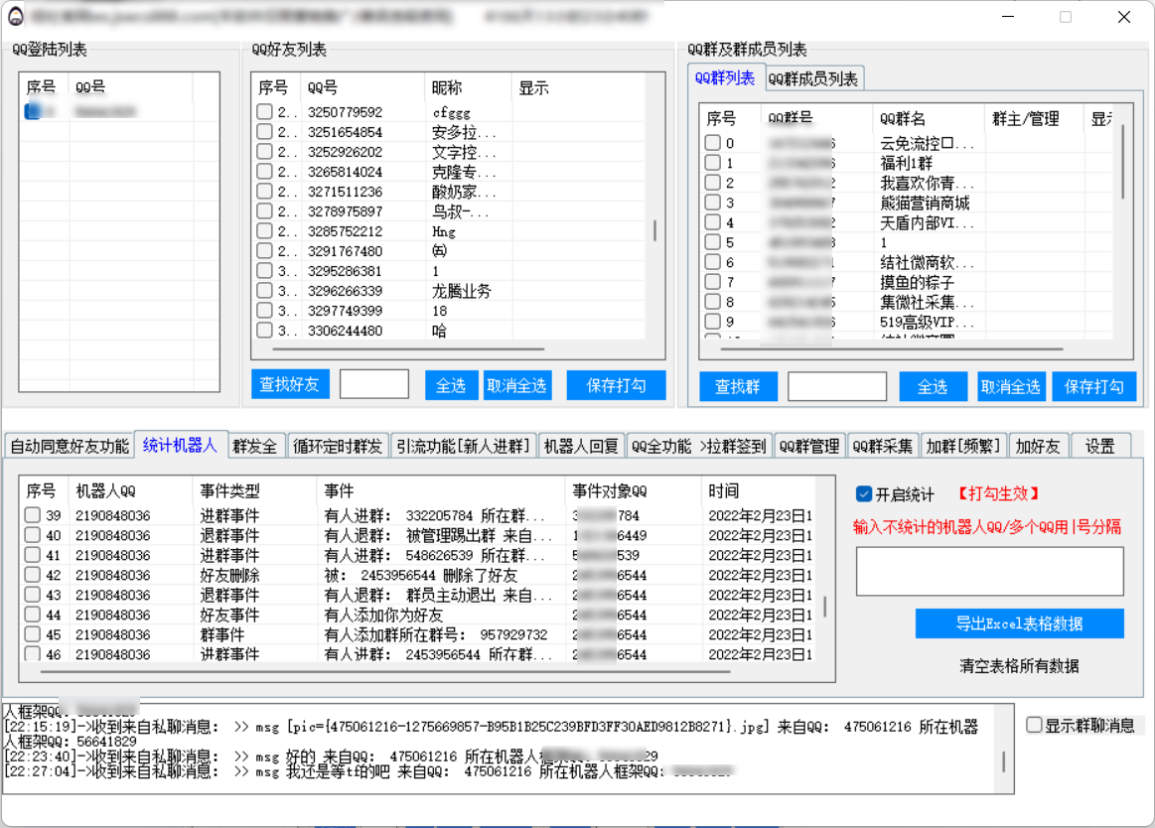Click 清空表格所有数据 link
This screenshot has height=828, width=1155.
(x=1019, y=666)
